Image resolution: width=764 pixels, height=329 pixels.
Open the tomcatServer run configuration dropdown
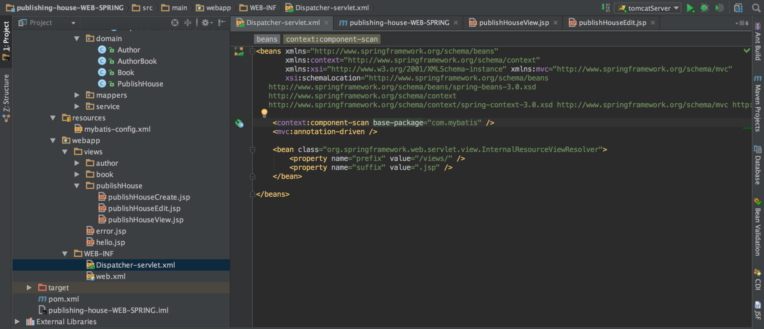[648, 8]
